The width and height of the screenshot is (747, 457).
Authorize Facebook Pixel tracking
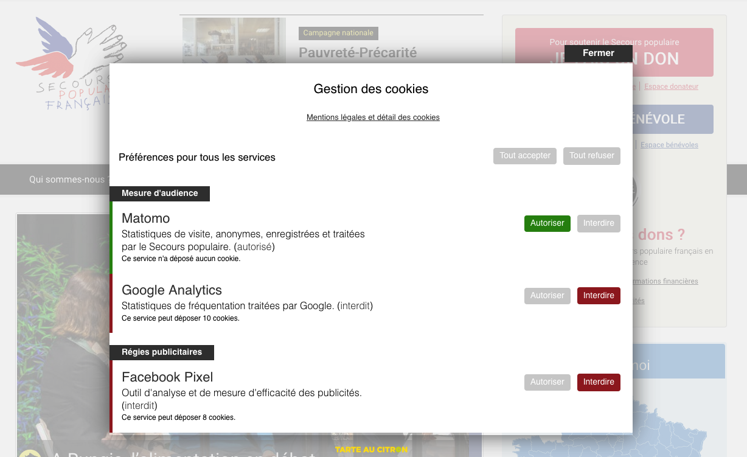click(x=547, y=382)
